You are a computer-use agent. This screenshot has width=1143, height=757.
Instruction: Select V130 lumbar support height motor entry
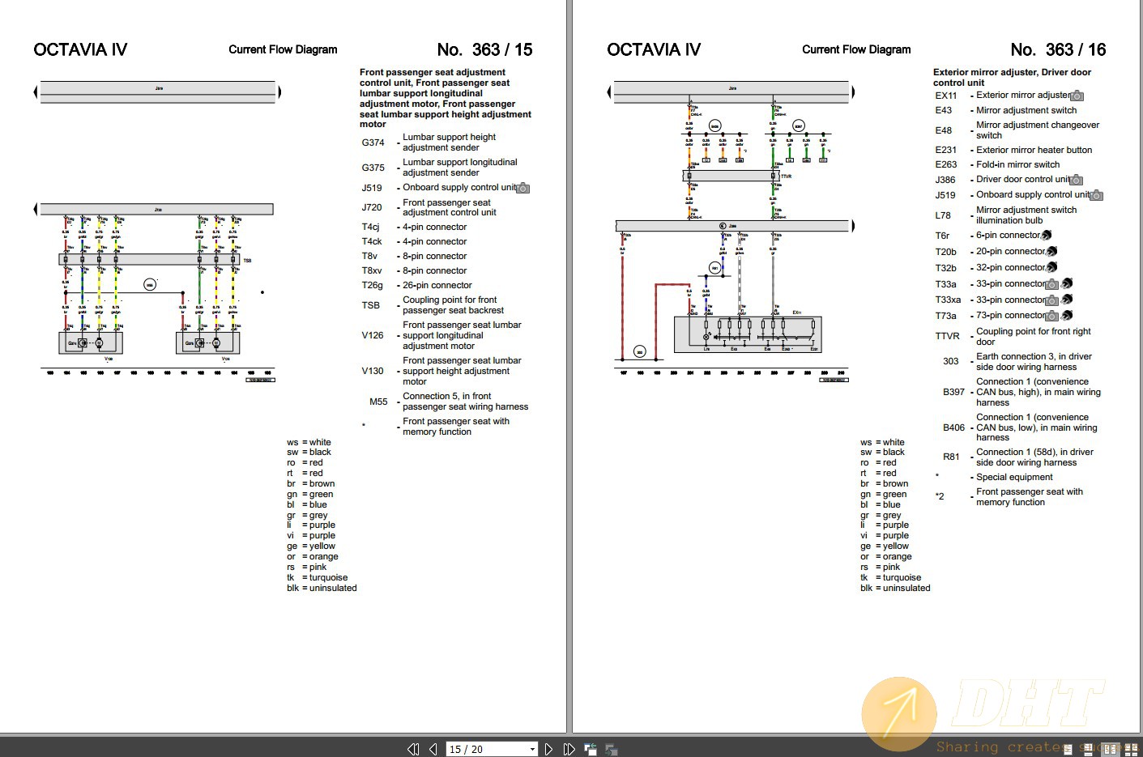[x=441, y=371]
